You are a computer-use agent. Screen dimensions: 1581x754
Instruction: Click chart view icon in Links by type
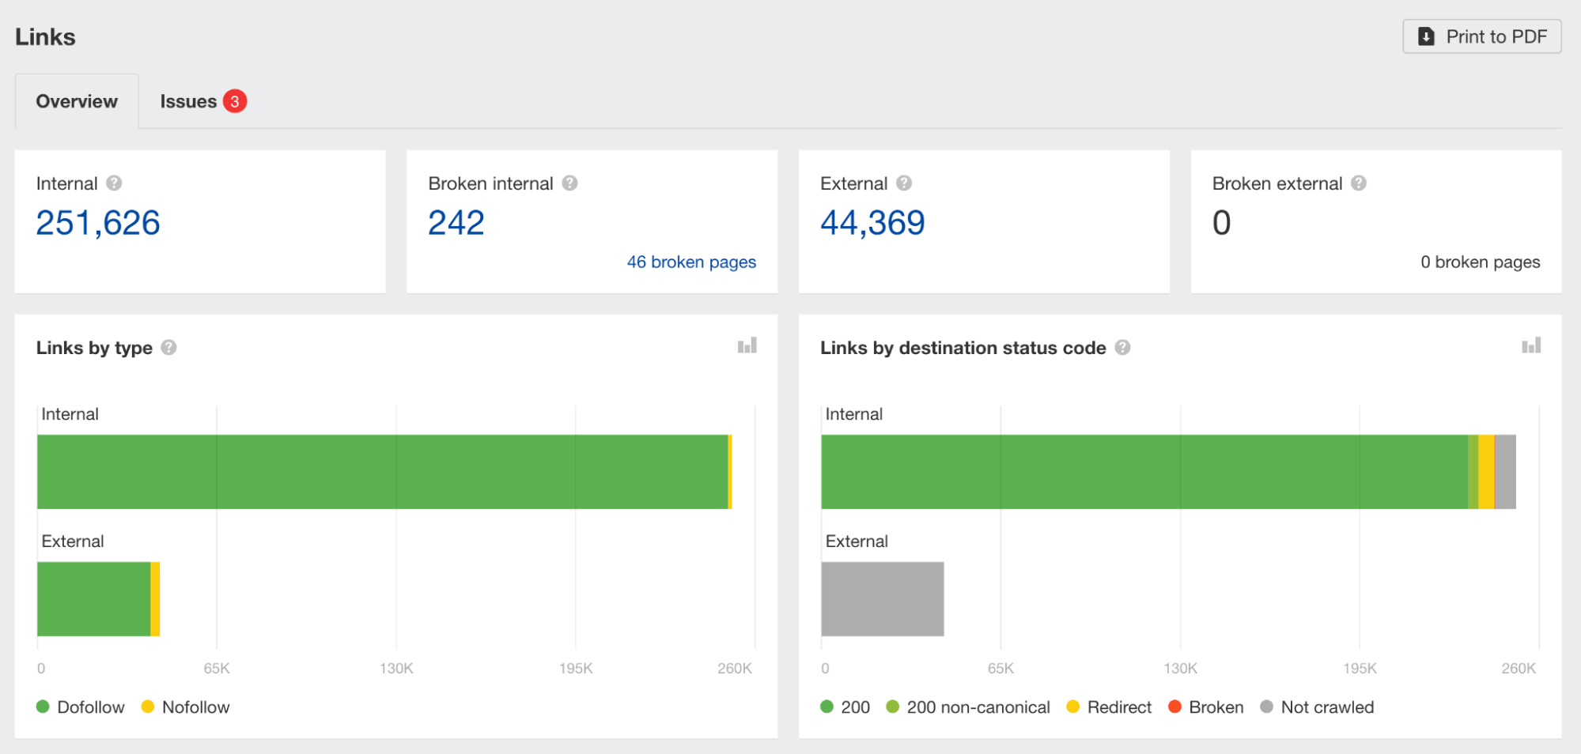coord(747,346)
